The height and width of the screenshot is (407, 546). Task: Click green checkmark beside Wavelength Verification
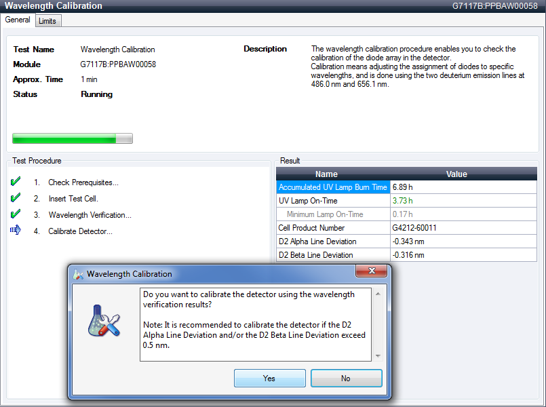(16, 214)
